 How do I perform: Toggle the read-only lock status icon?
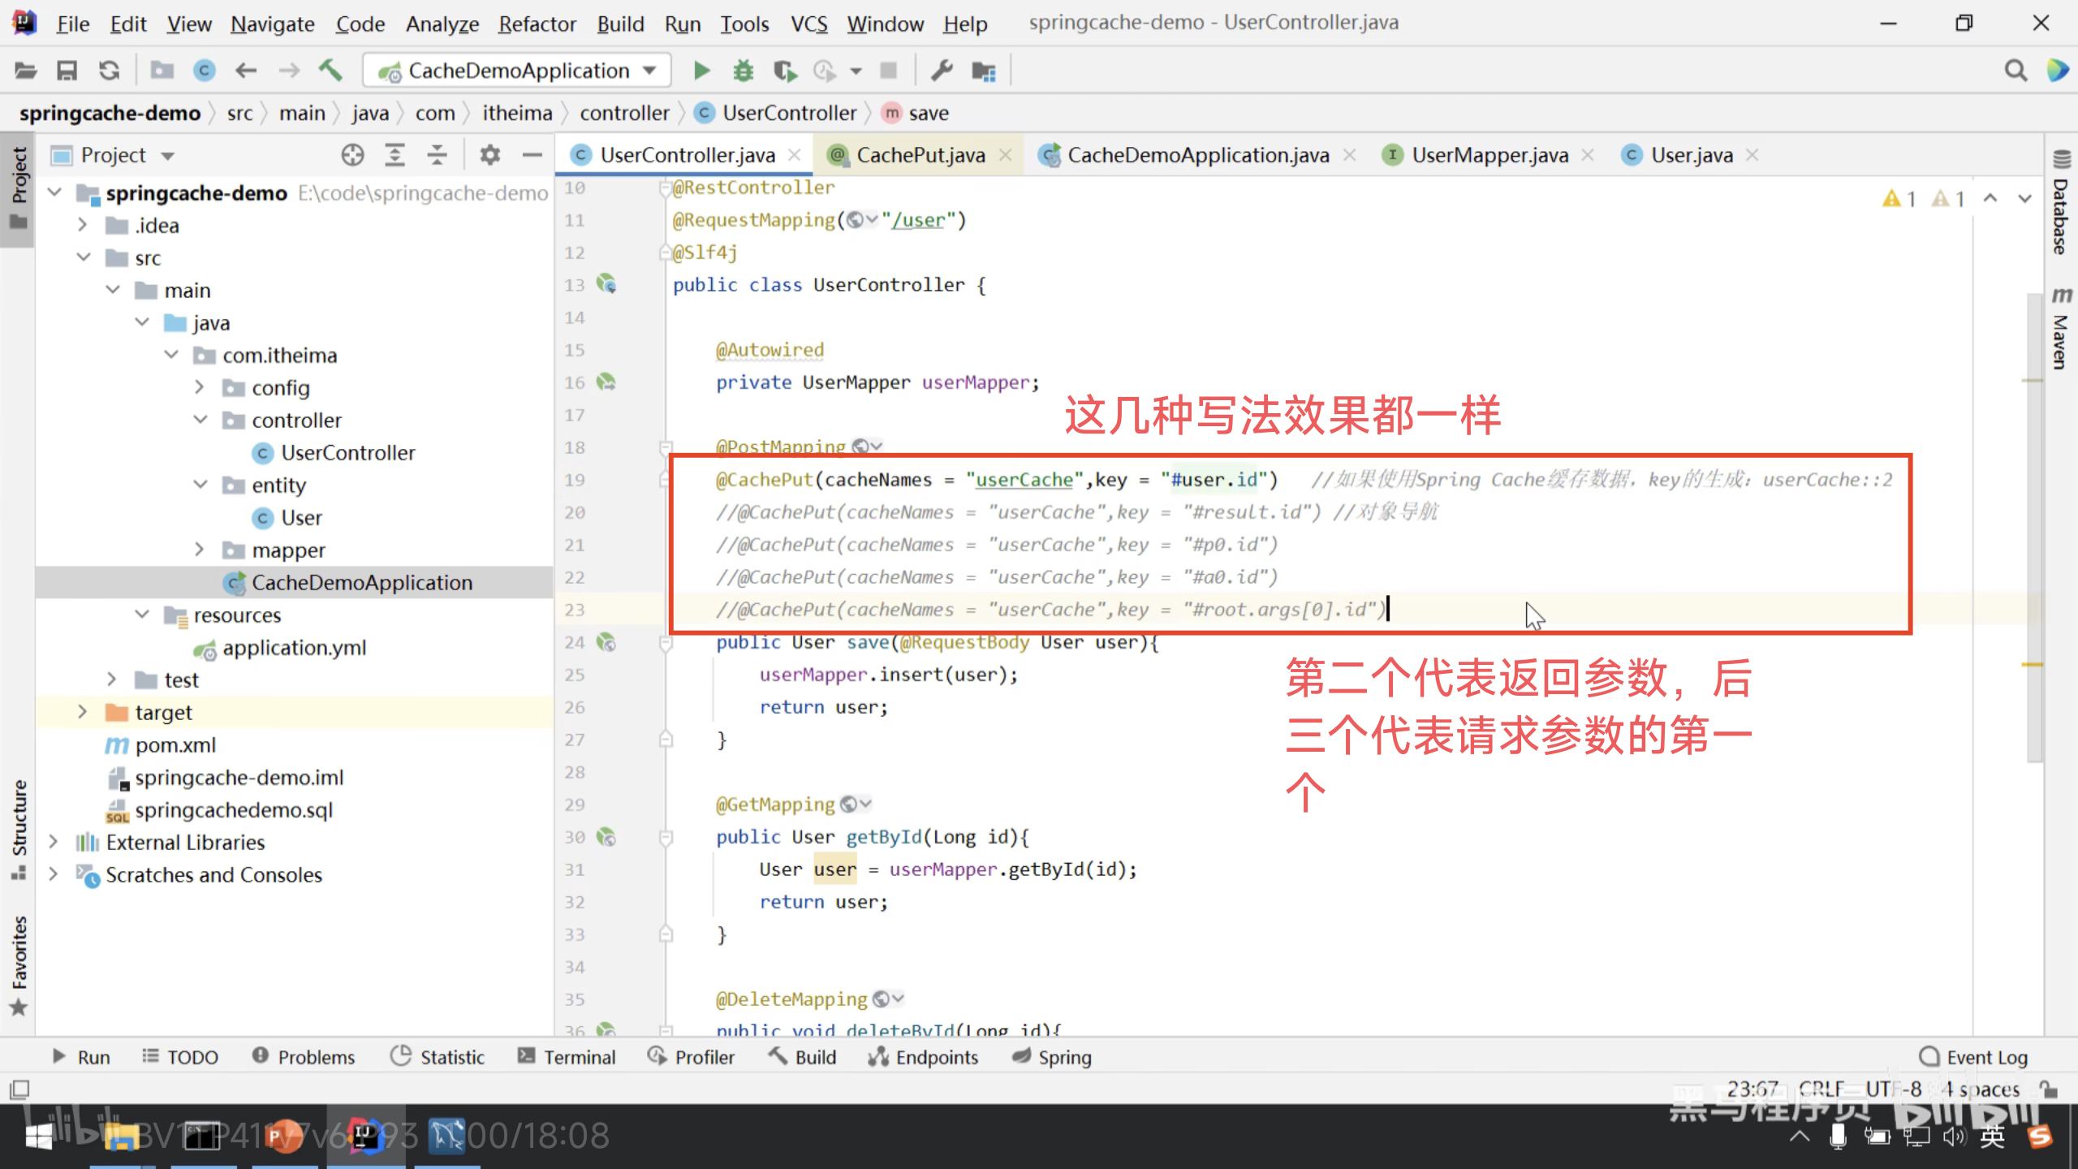[x=2049, y=1089]
